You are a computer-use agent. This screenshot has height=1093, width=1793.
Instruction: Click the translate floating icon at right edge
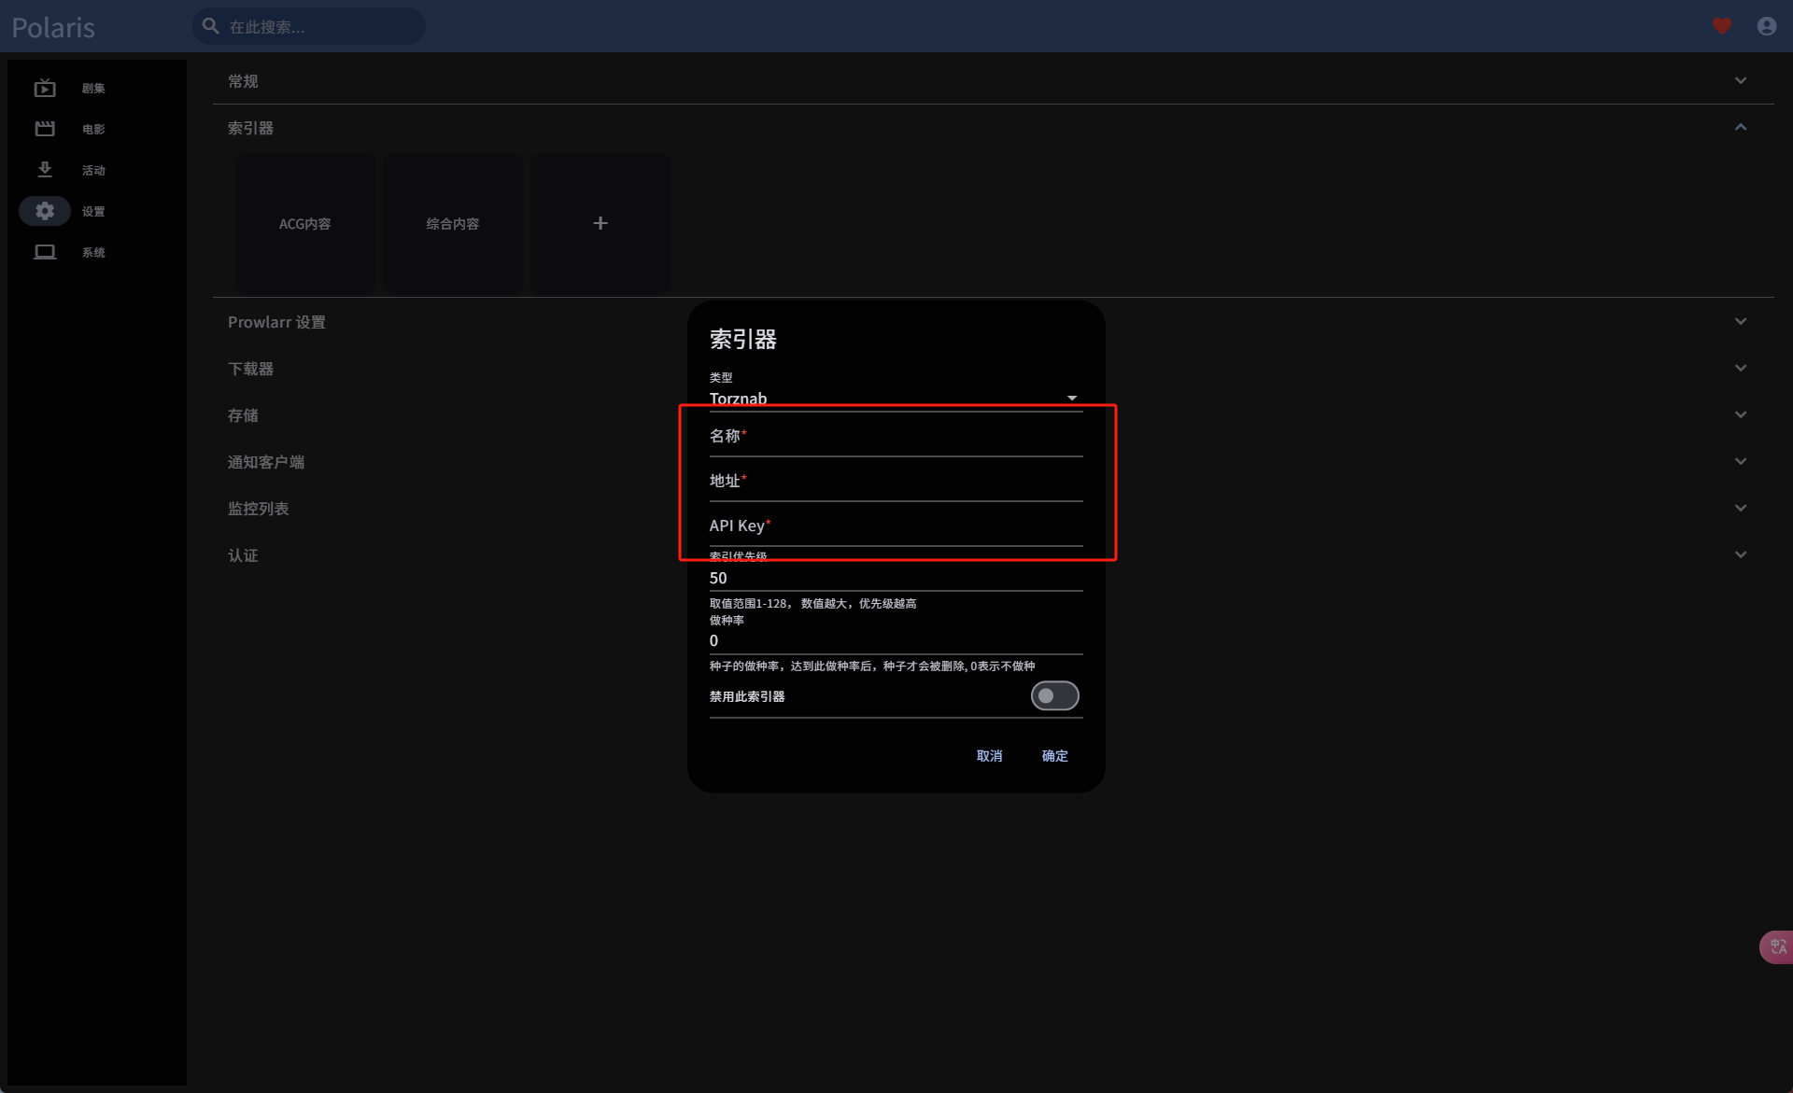point(1777,946)
